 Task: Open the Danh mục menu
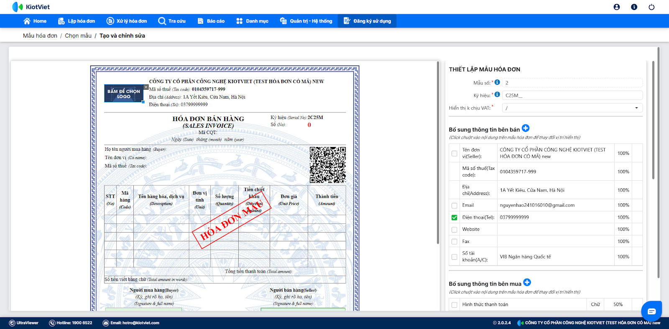pos(253,21)
